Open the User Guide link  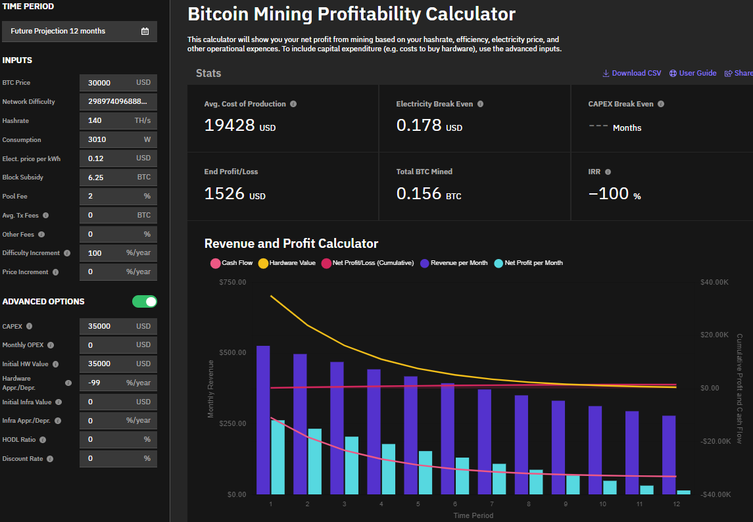(x=693, y=73)
